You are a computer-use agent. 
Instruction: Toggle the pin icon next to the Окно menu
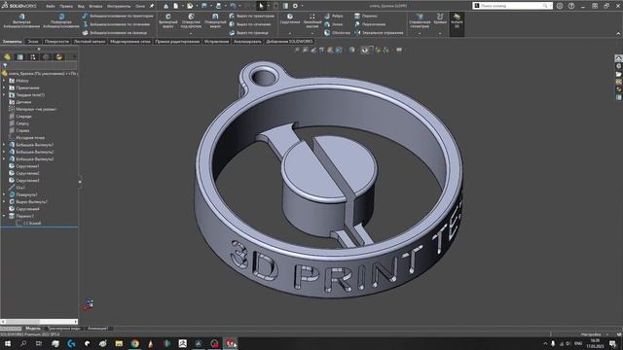[152, 6]
